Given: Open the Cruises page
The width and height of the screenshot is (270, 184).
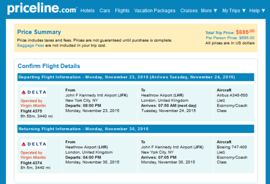Looking at the screenshot, I should [189, 11].
